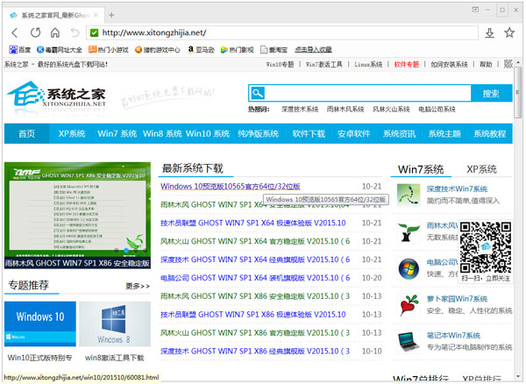Screen dimensions: 526x384
Task: Click hot word 深度技术系统
Action: (x=300, y=109)
